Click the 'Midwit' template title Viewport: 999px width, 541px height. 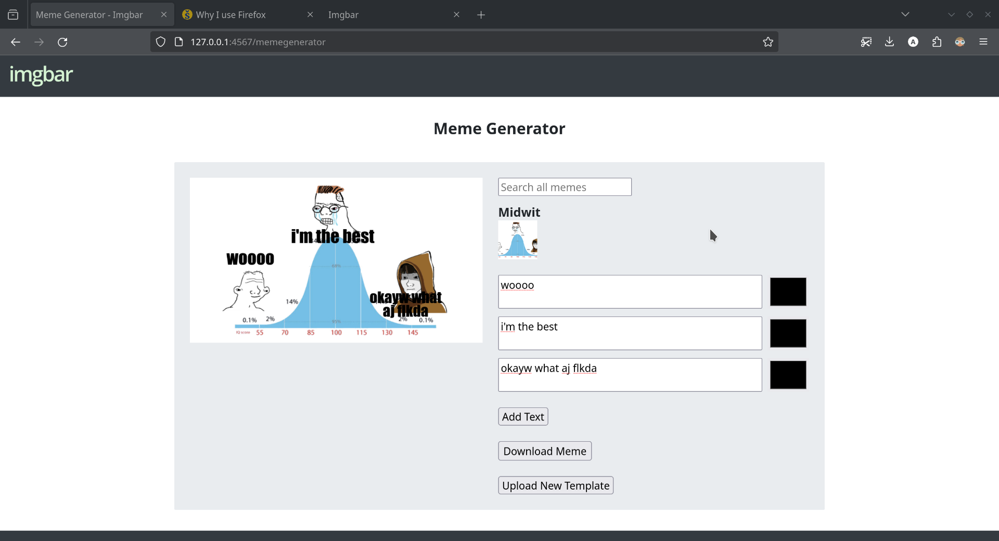click(x=519, y=212)
